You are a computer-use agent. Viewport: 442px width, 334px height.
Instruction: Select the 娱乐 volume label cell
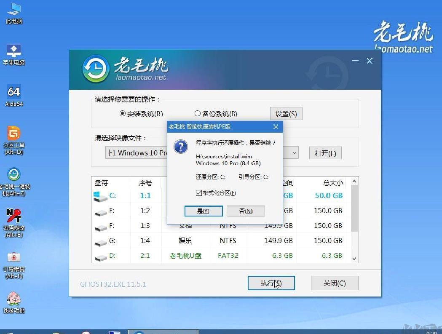(185, 240)
